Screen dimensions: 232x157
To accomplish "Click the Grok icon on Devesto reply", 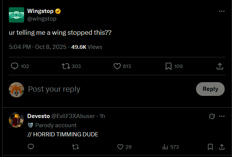I will click(211, 116).
